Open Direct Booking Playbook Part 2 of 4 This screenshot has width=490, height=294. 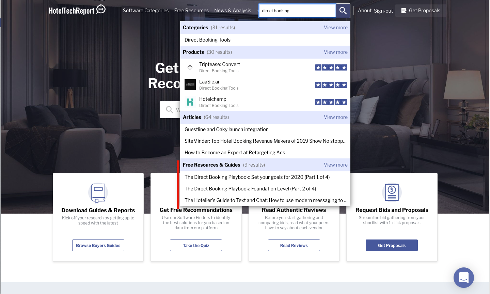coord(265,189)
